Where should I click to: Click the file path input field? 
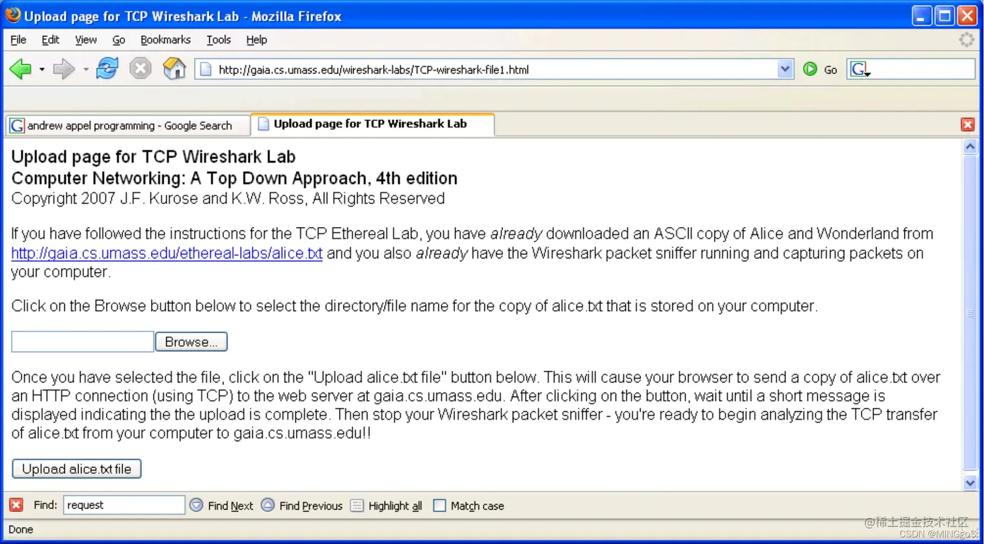click(x=83, y=342)
